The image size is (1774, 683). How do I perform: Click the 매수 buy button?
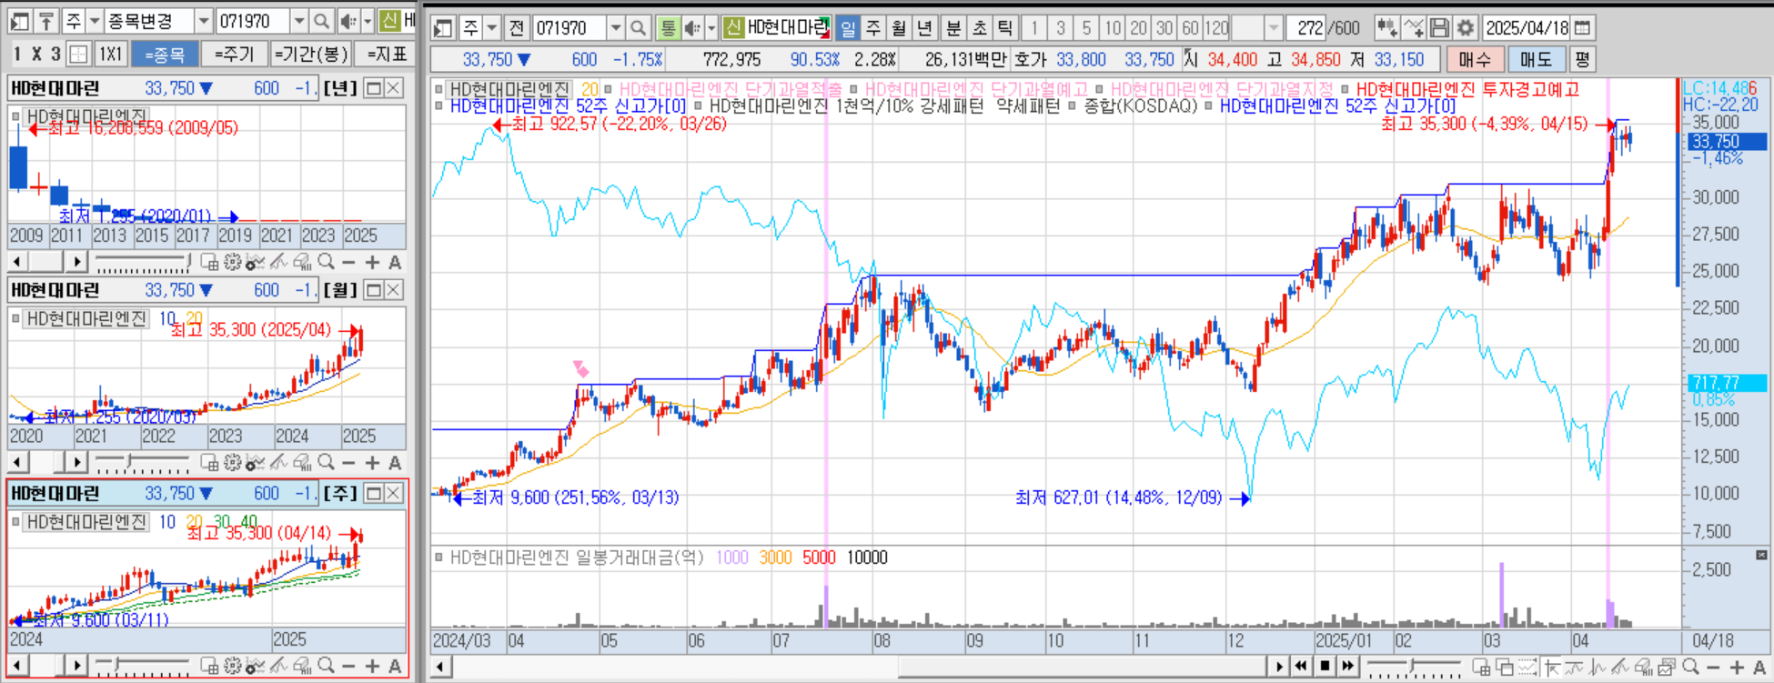pyautogui.click(x=1474, y=60)
